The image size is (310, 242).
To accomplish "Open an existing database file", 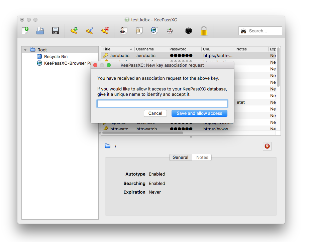I will 40,31.
